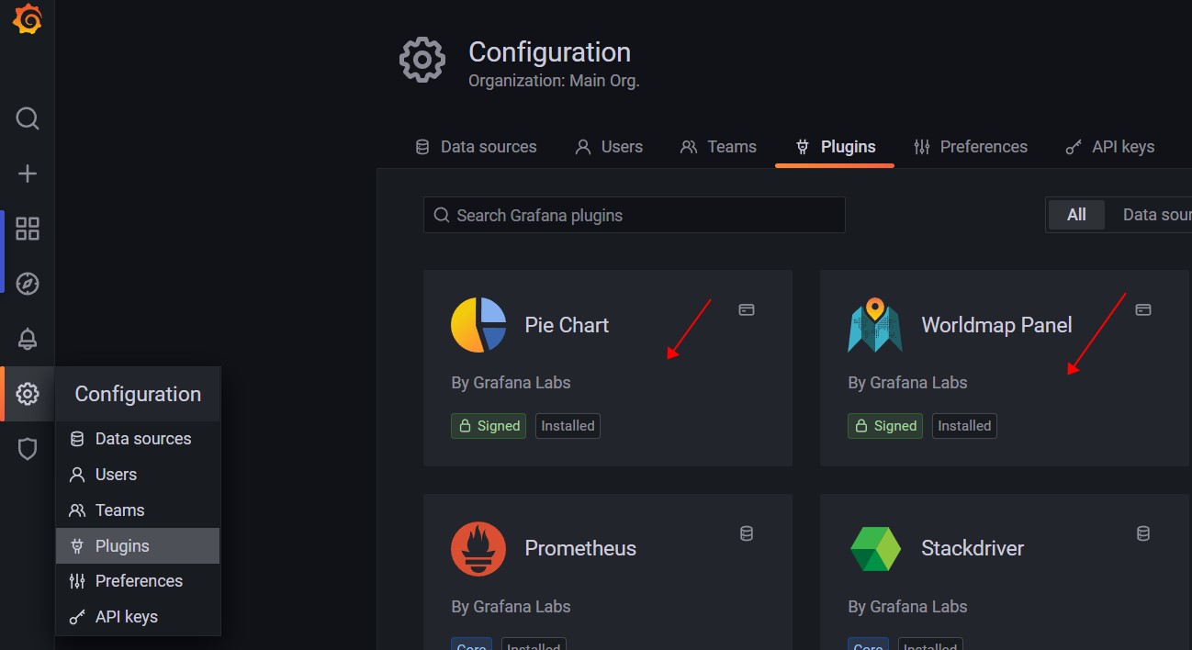This screenshot has height=650, width=1192.
Task: Click the Installed badge on Pie Chart
Action: [x=568, y=426]
